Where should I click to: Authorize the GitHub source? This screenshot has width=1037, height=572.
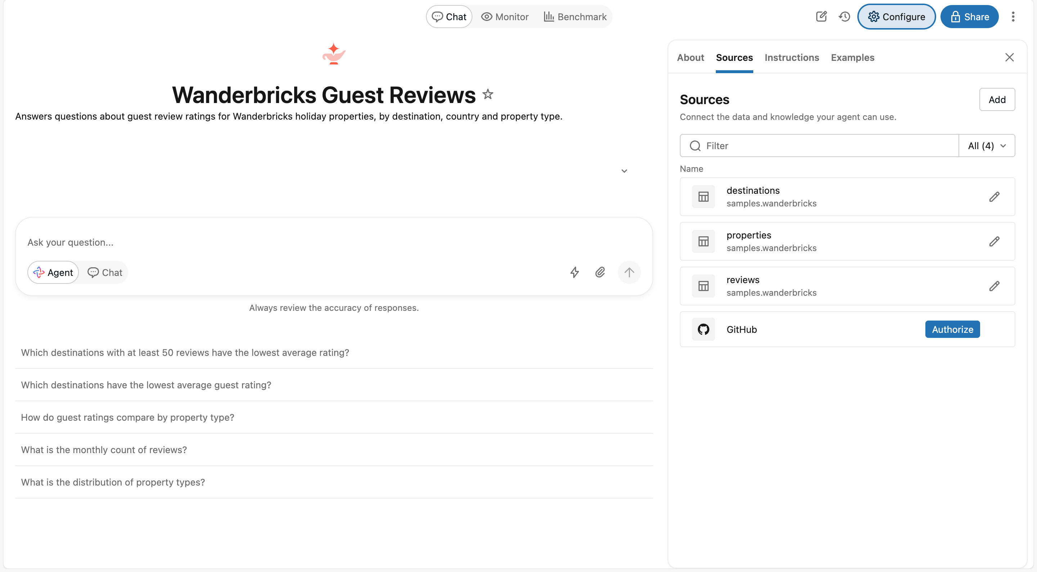[x=952, y=329]
